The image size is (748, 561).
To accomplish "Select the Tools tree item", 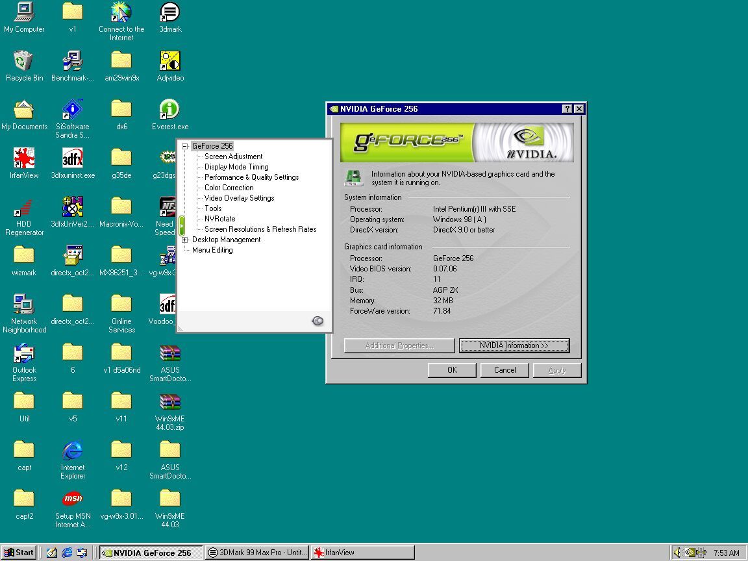I will (x=213, y=208).
